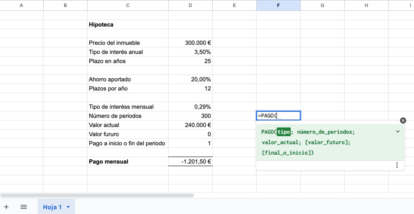Click the highlighted tipo argument in tooltip
The width and height of the screenshot is (414, 214).
pos(283,132)
